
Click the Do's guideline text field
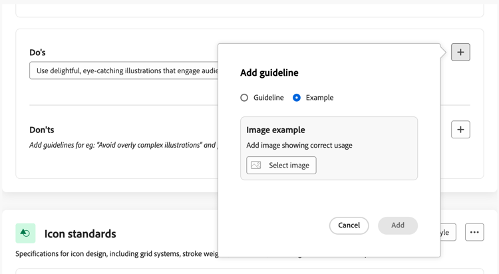124,70
